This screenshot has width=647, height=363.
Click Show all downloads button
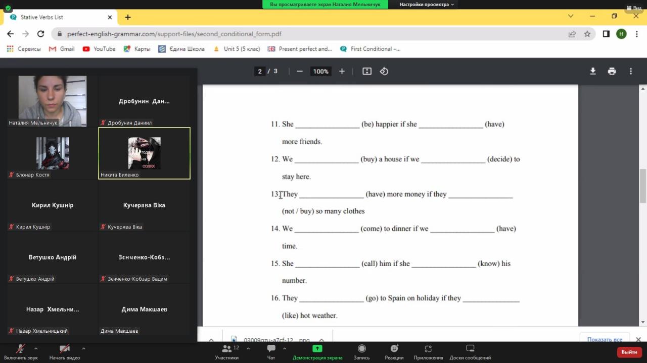pyautogui.click(x=605, y=339)
